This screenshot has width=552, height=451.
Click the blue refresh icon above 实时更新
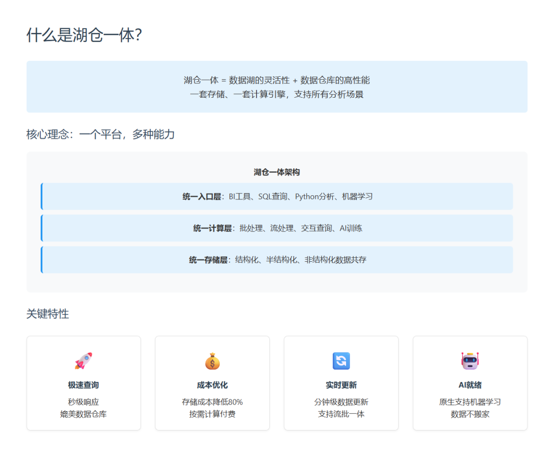pos(341,361)
